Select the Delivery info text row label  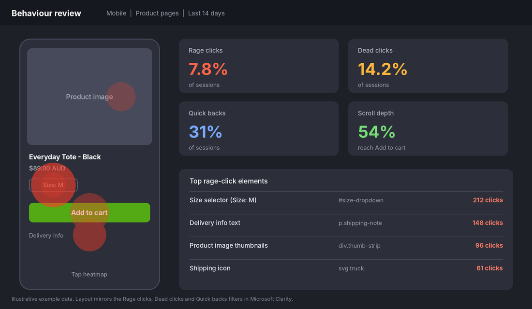[x=215, y=223]
